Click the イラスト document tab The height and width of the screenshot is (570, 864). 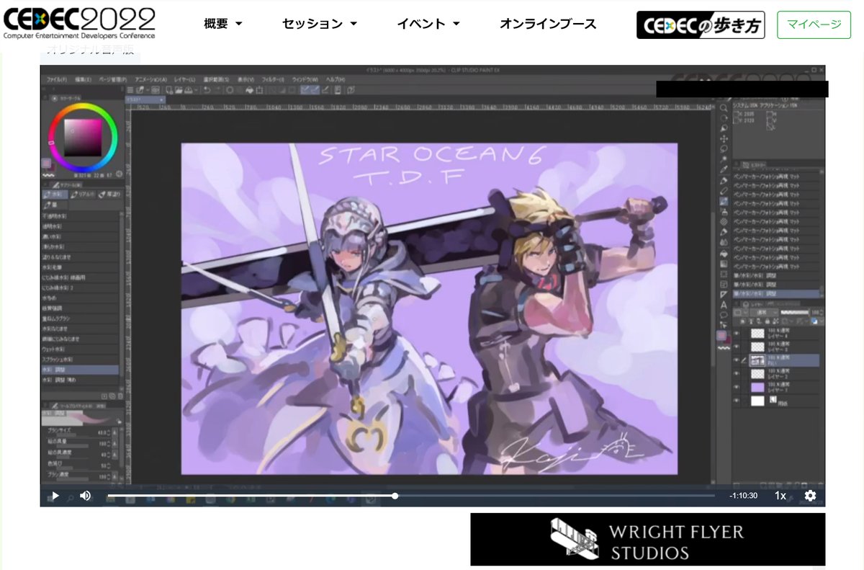pyautogui.click(x=145, y=99)
